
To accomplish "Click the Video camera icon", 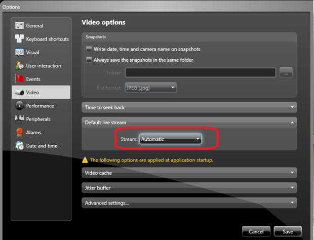I will coord(19,92).
